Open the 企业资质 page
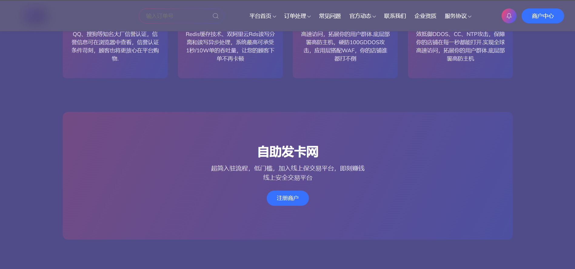575x269 pixels. click(425, 16)
